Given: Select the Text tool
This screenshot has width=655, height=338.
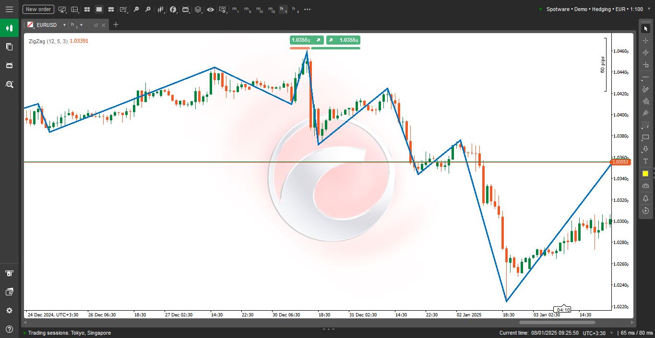Looking at the screenshot, I should click(x=645, y=162).
